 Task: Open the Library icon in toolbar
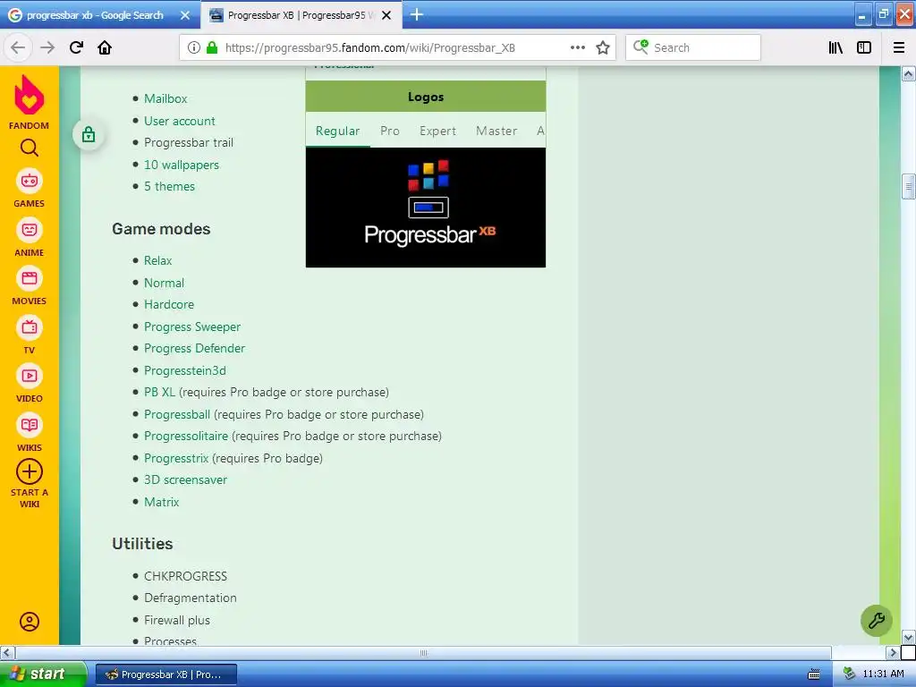click(835, 47)
